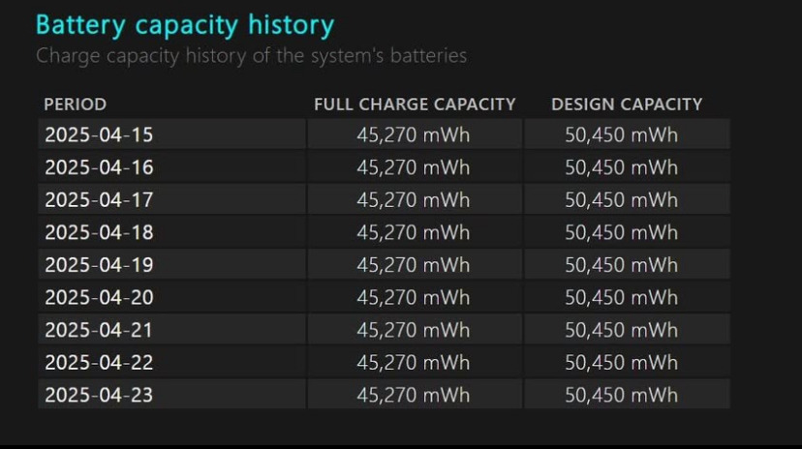
Task: Click the 2025-04-21 period cell
Action: [99, 330]
